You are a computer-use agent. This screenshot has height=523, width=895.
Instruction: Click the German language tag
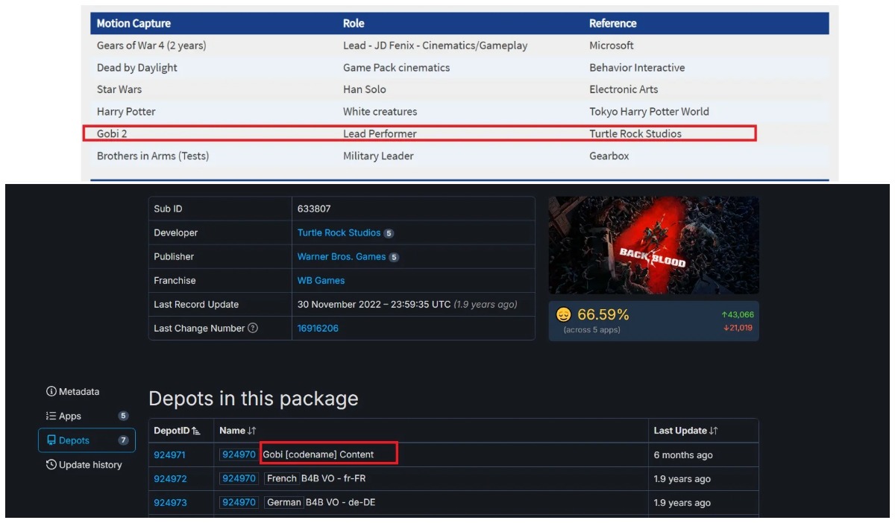pos(284,502)
